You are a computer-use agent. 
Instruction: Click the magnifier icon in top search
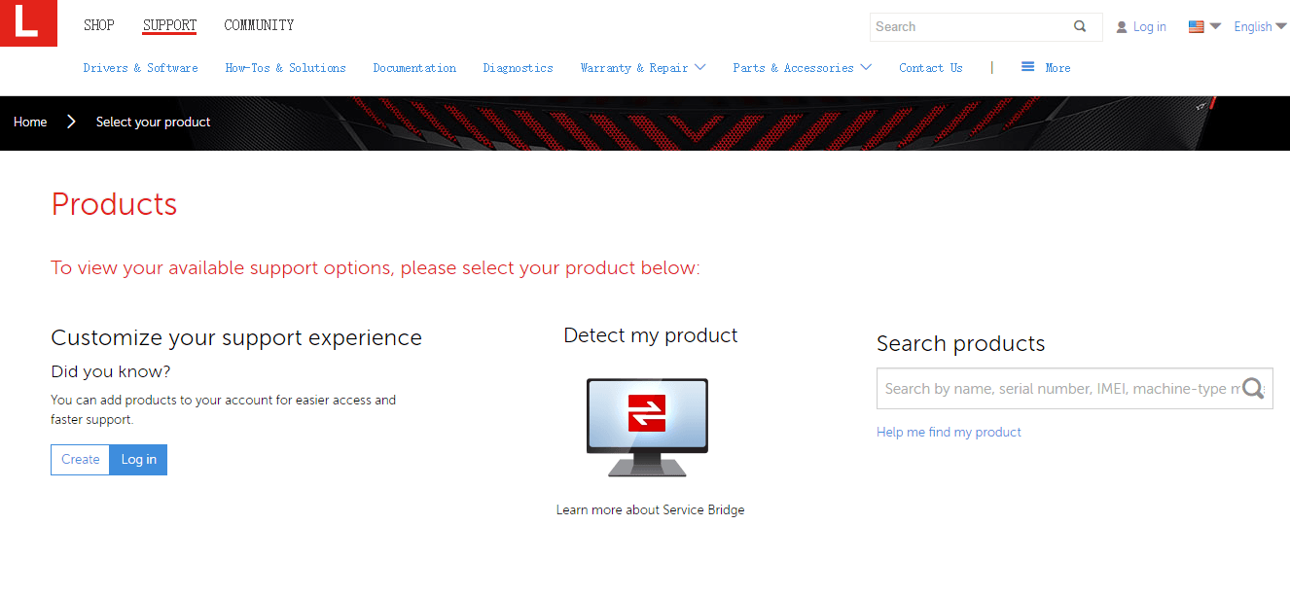[1080, 26]
